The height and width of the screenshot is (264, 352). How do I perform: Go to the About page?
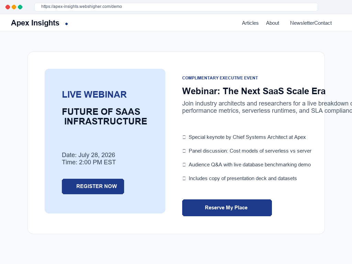click(273, 23)
